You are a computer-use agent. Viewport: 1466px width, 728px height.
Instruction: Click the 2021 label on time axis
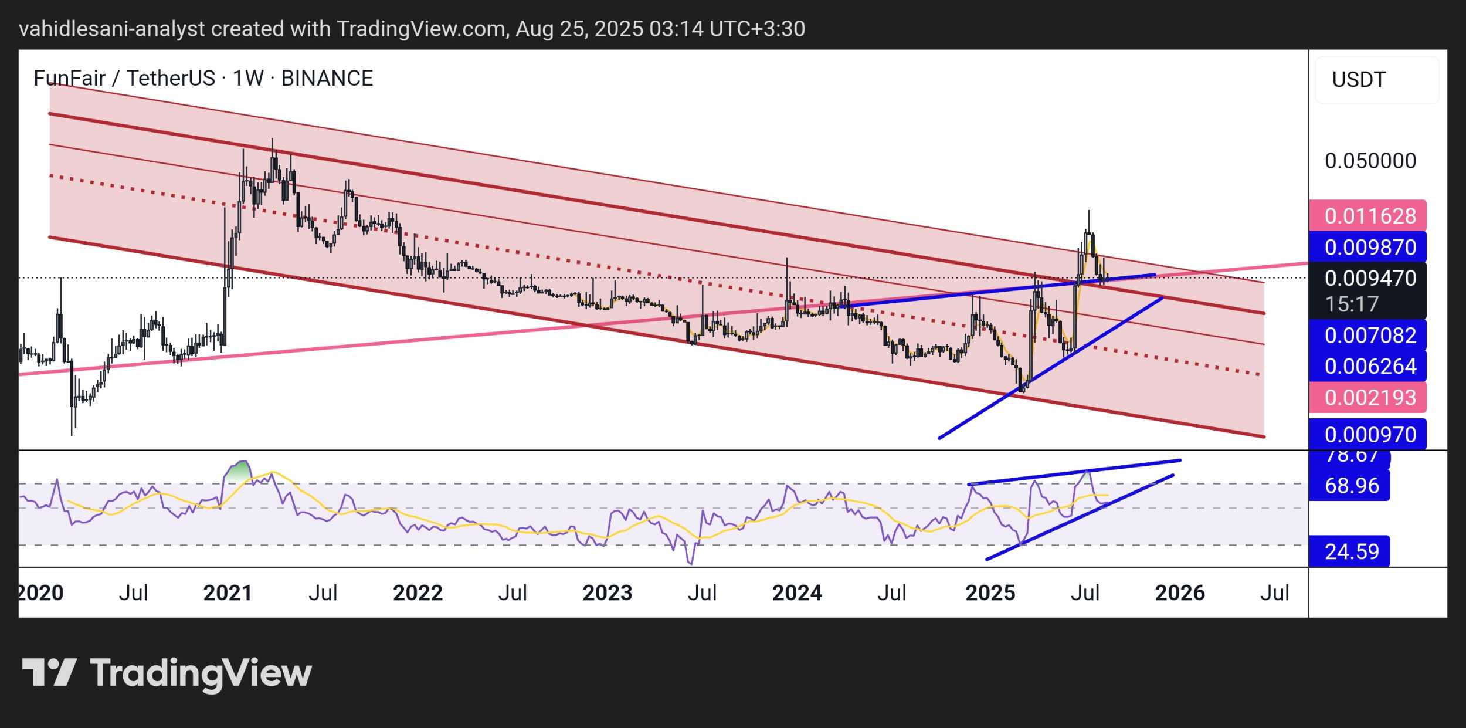coord(228,593)
